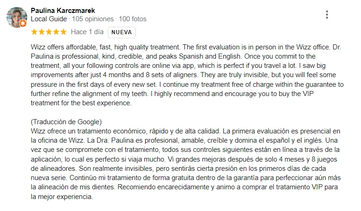
Task: Click the '105 opiniones' count
Action: coord(92,19)
